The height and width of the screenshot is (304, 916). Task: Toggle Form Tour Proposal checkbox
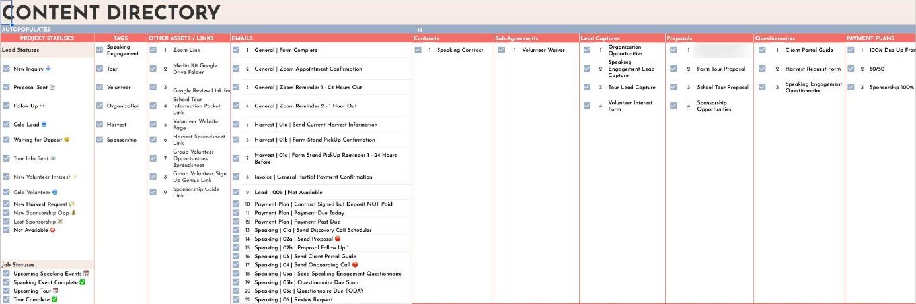click(x=673, y=69)
